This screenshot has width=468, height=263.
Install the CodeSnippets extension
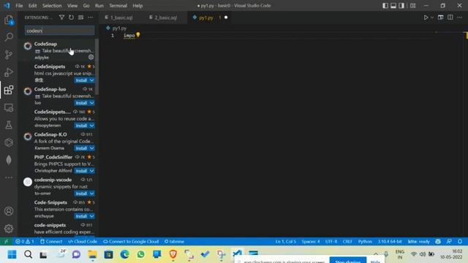[x=81, y=80]
